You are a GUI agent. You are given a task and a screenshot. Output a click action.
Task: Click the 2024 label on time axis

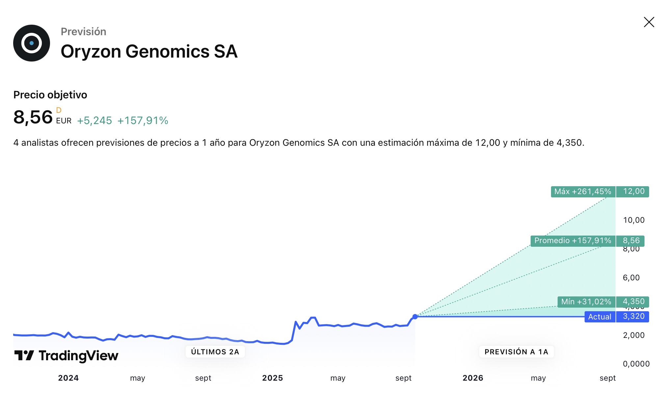[68, 378]
